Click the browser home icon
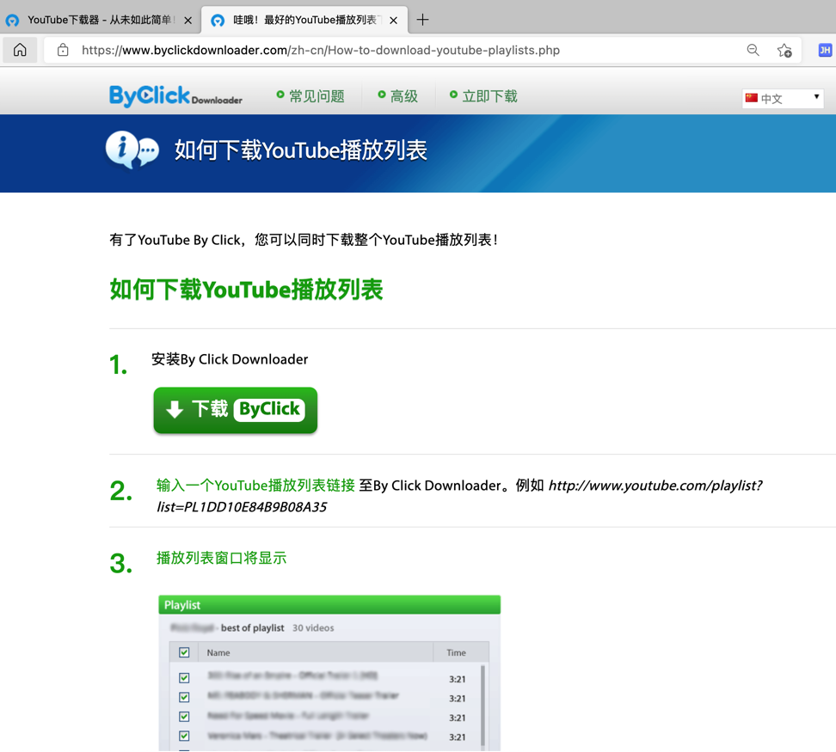This screenshot has height=752, width=836. (20, 50)
